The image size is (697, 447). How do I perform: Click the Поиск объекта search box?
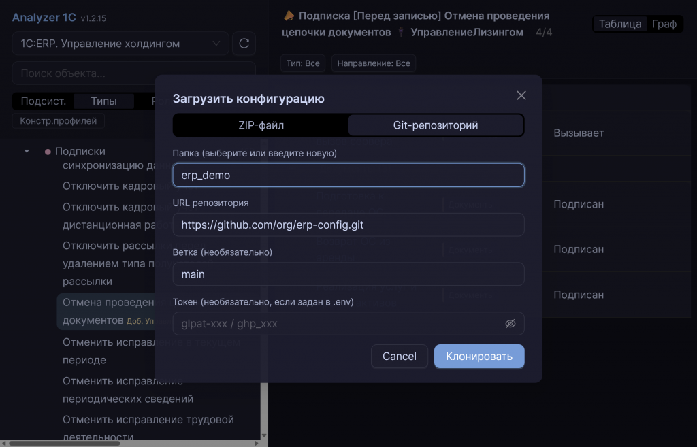coord(133,73)
